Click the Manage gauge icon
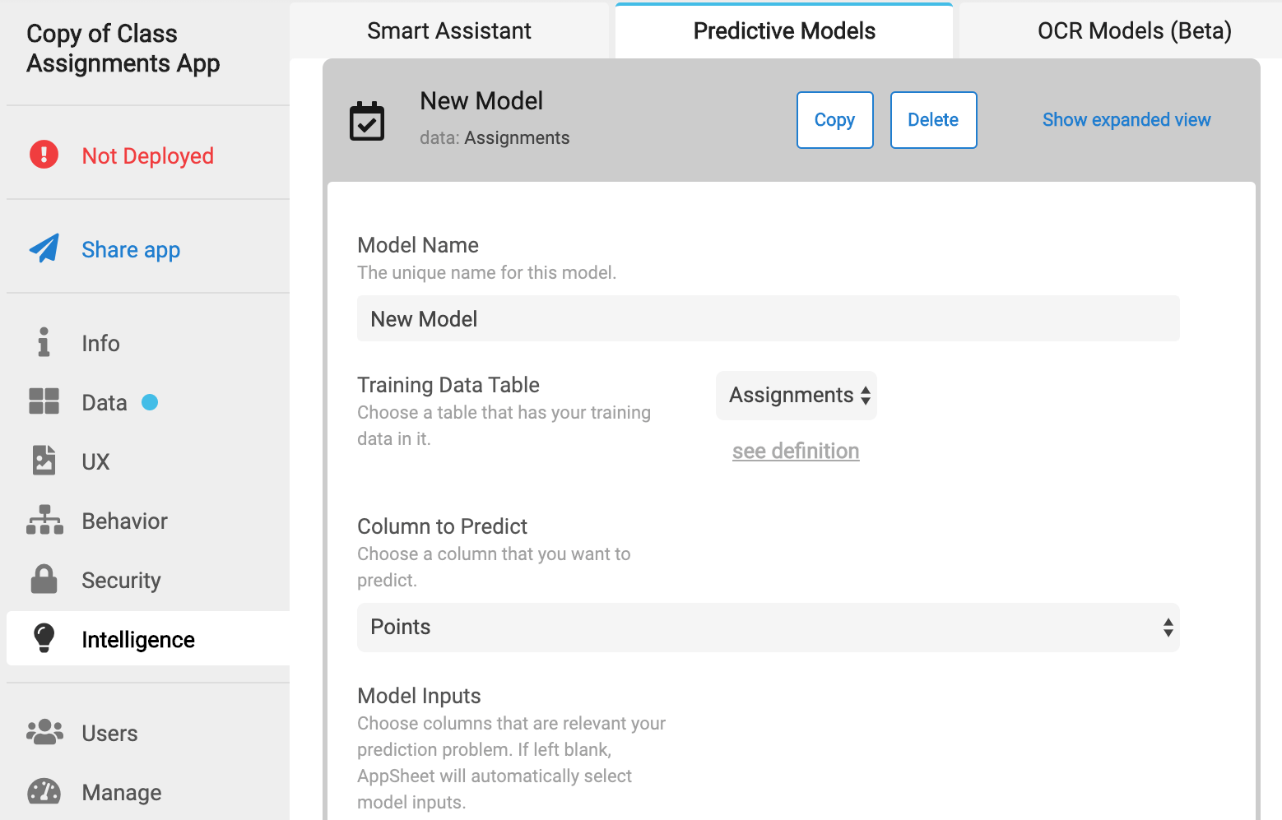Viewport: 1282px width, 820px height. pyautogui.click(x=44, y=791)
